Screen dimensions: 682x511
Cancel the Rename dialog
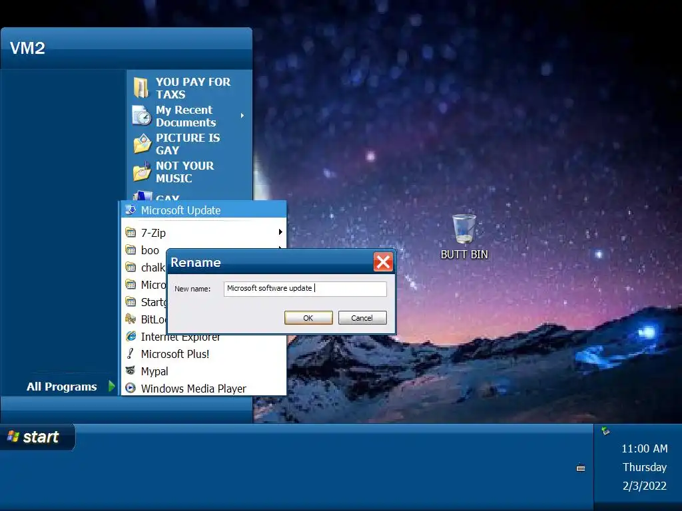(x=362, y=317)
